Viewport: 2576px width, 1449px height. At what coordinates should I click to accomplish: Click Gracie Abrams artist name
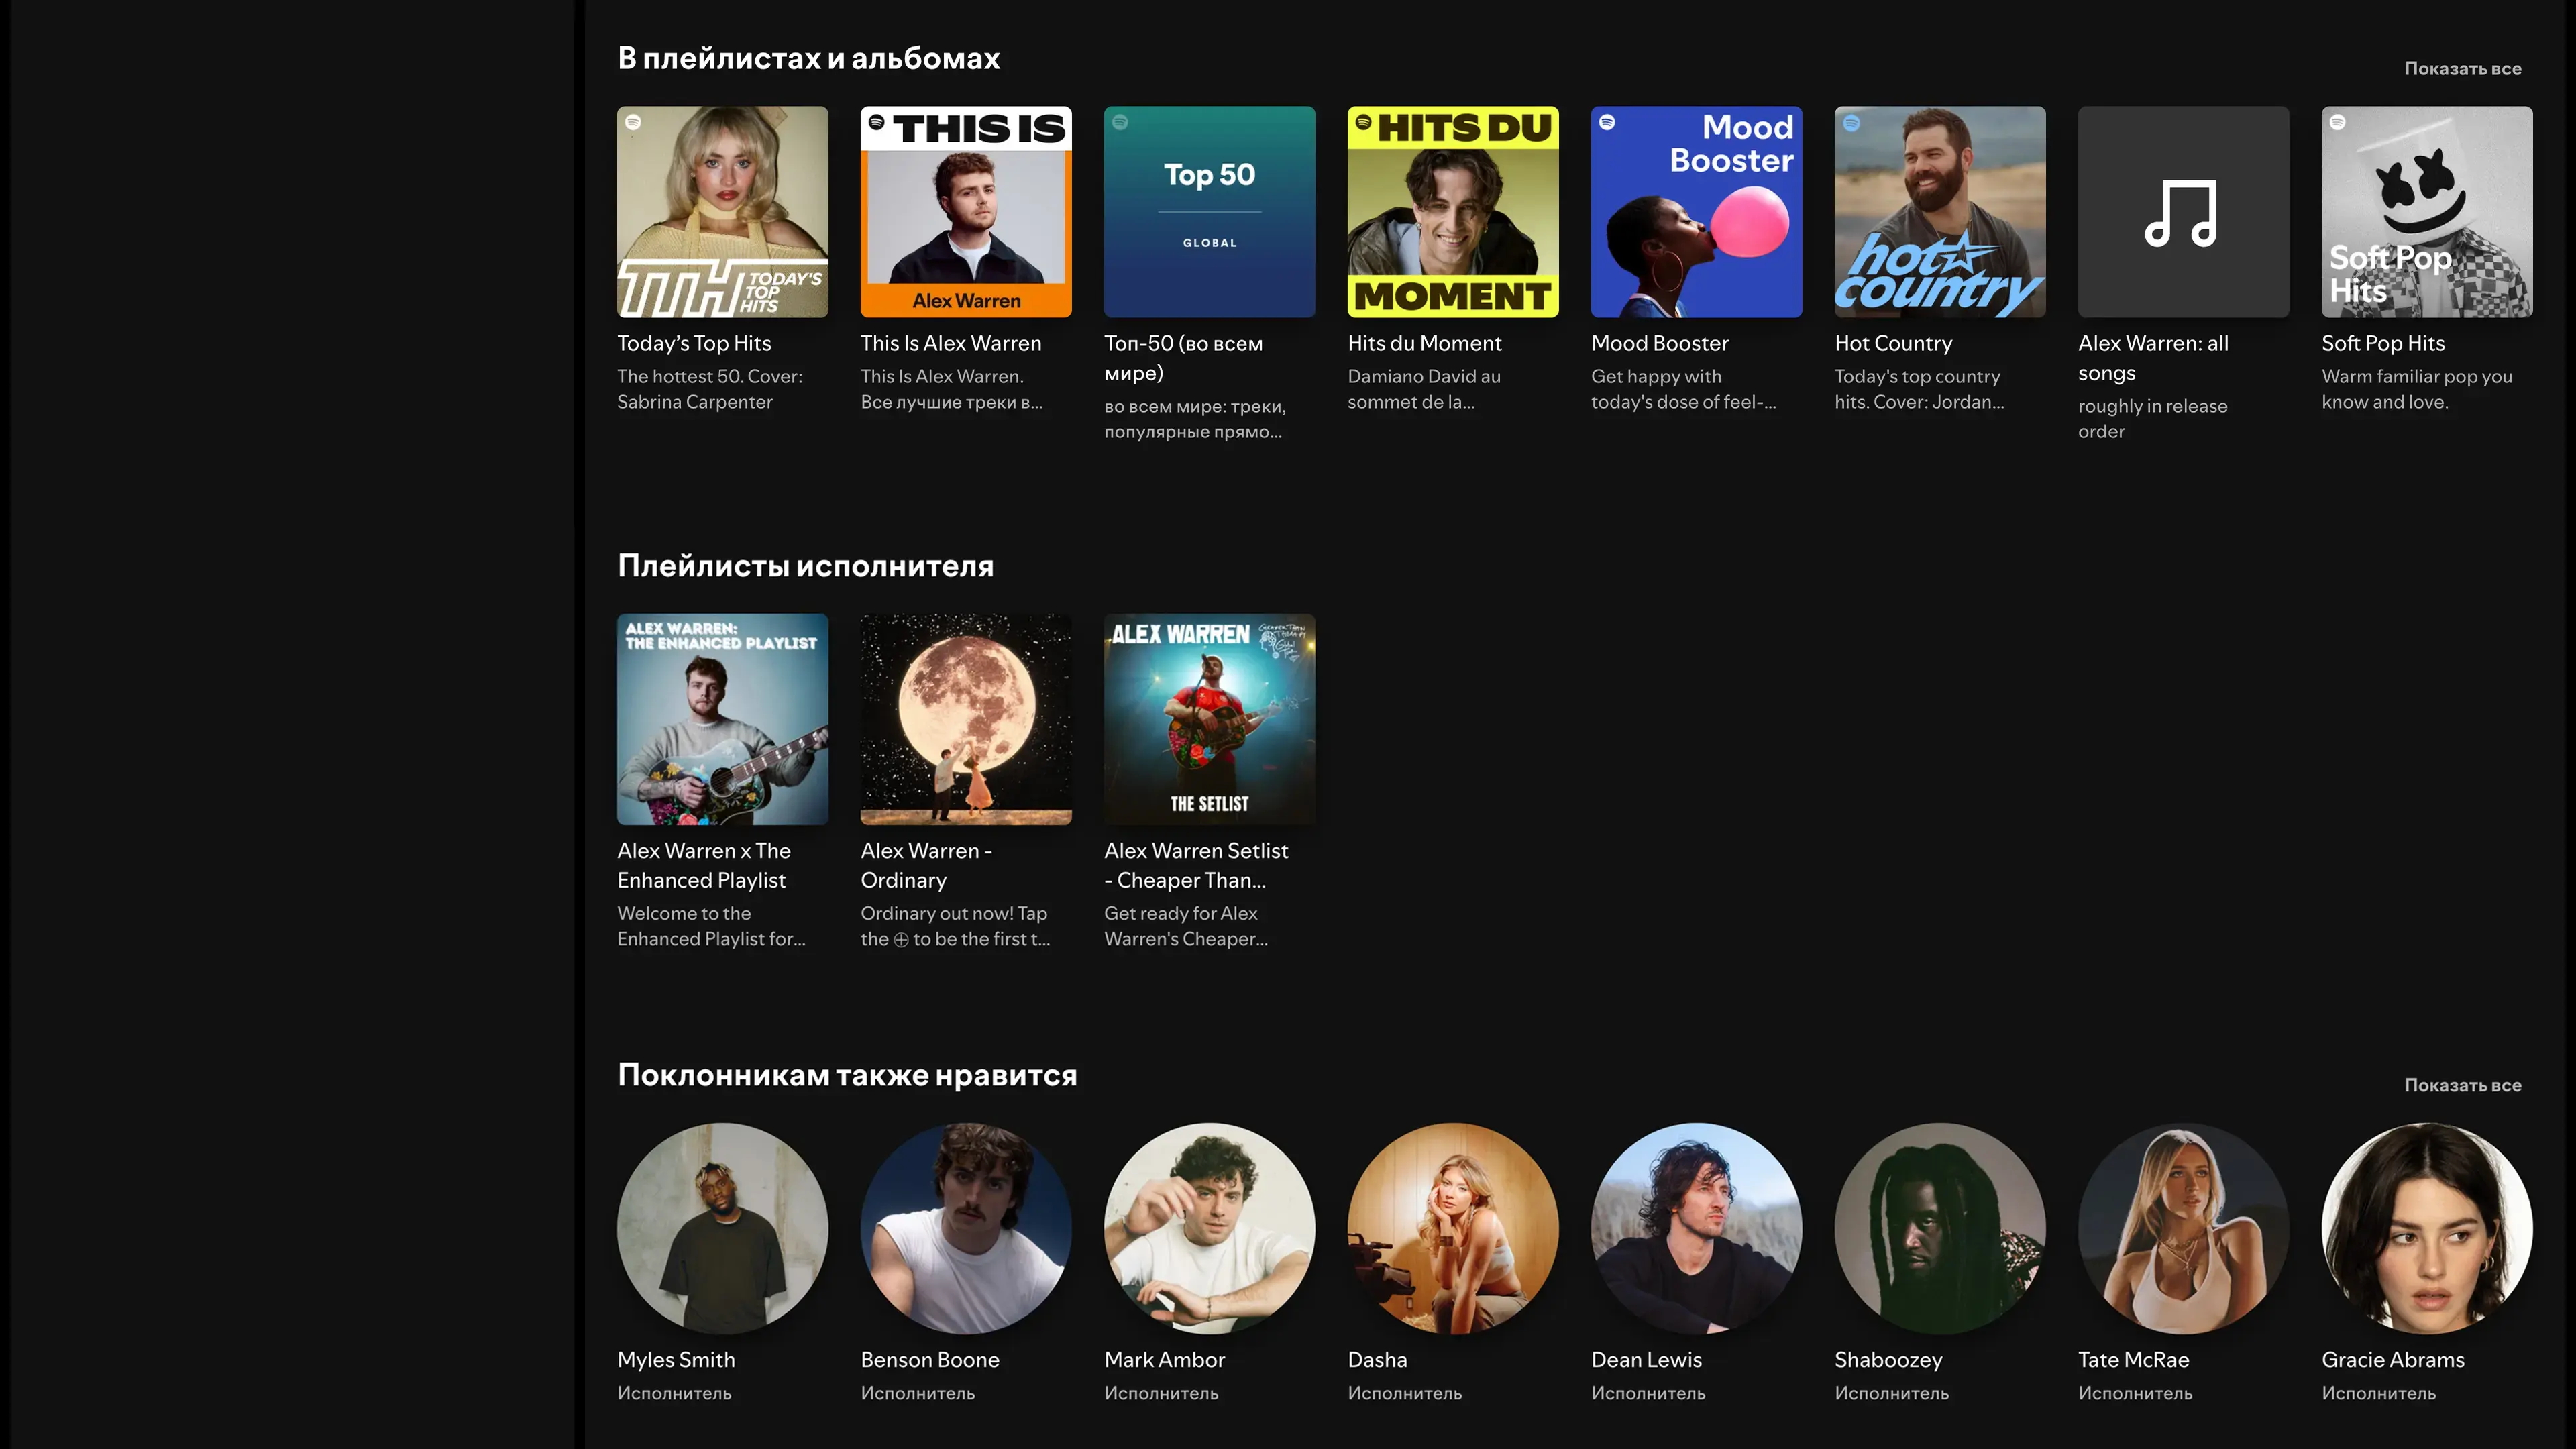pyautogui.click(x=2392, y=1360)
